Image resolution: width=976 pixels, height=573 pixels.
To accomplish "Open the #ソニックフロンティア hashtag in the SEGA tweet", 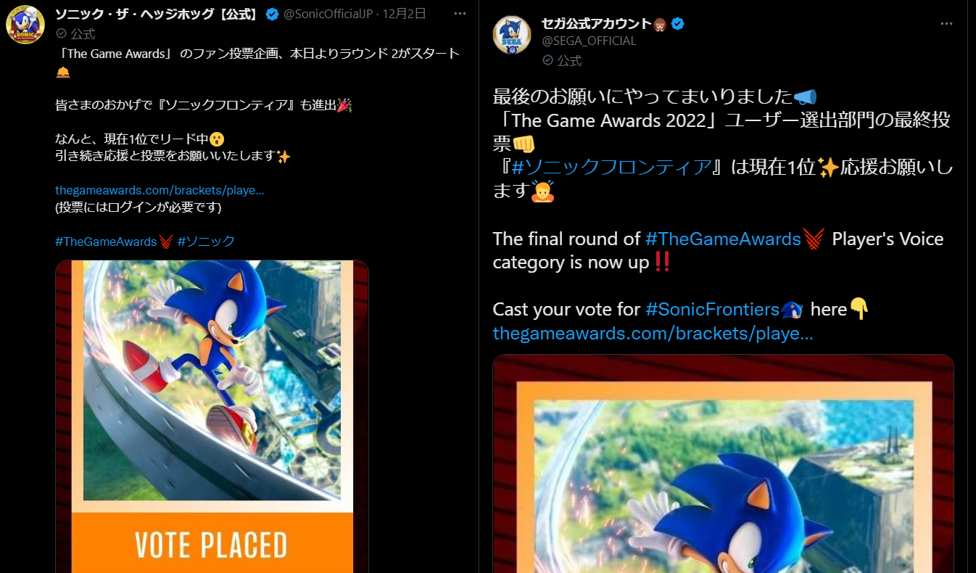I will [611, 168].
